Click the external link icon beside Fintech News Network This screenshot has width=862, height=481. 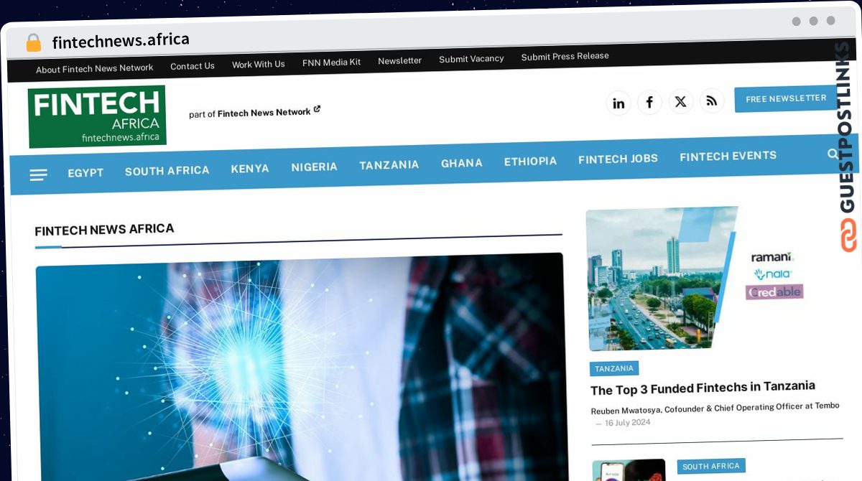point(317,110)
